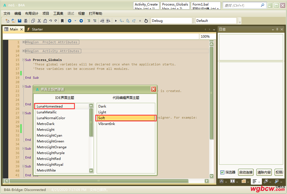Image resolution: width=287 pixels, height=194 pixels.
Task: Close the Main tab
Action: (x=22, y=29)
